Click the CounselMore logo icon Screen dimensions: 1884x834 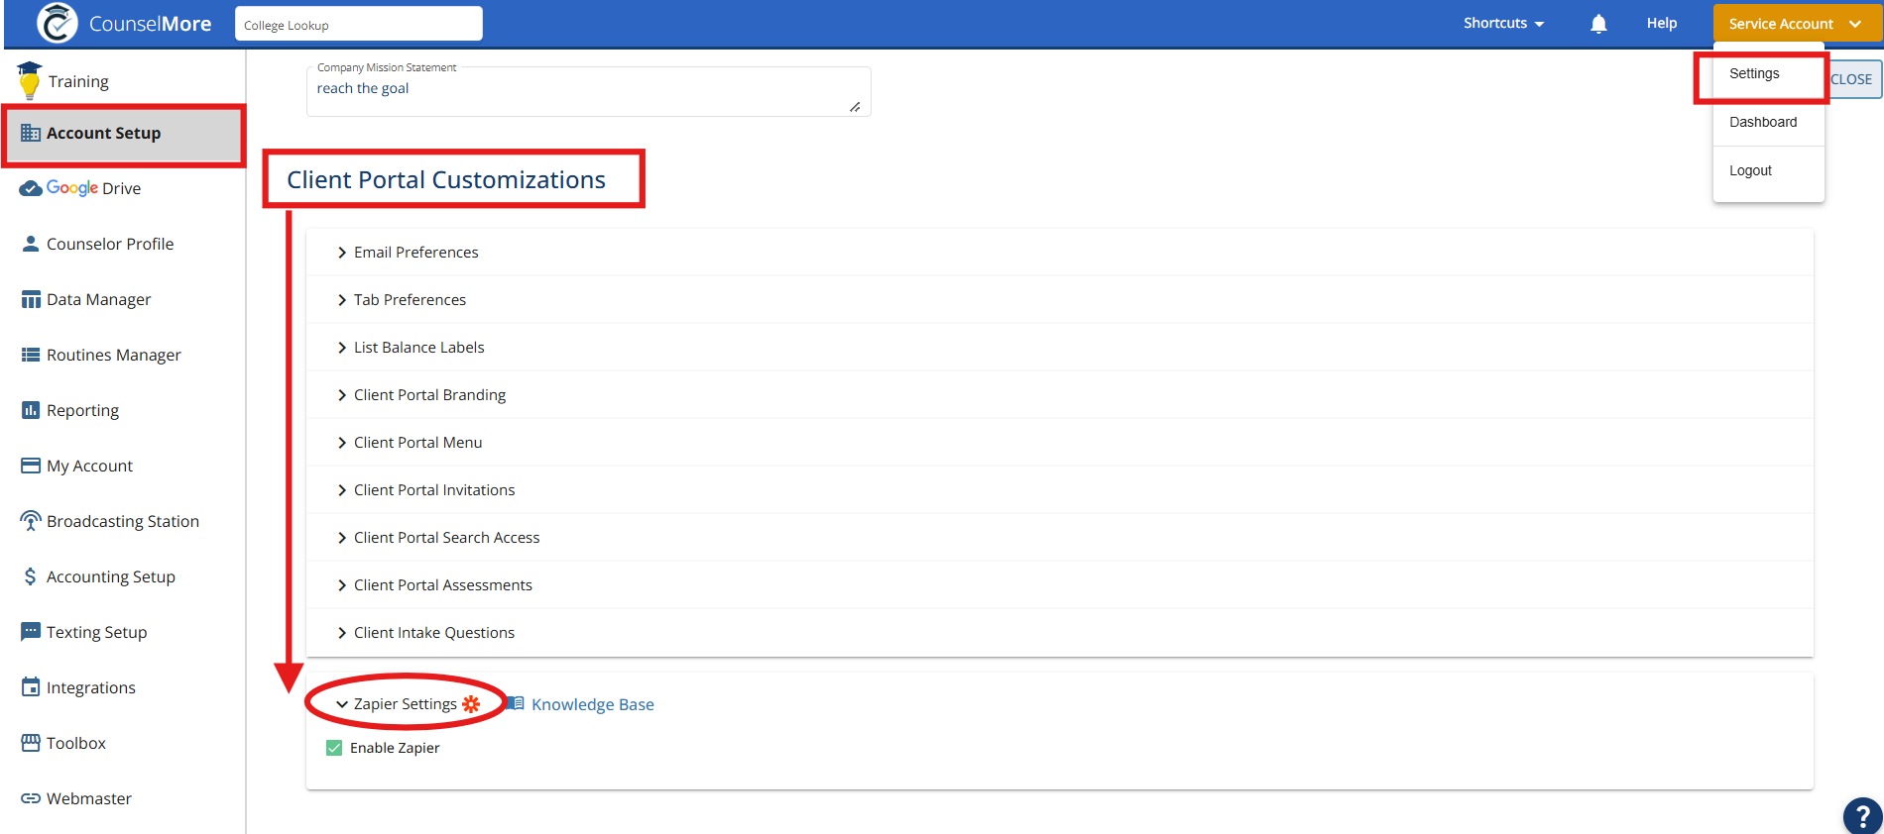tap(58, 24)
